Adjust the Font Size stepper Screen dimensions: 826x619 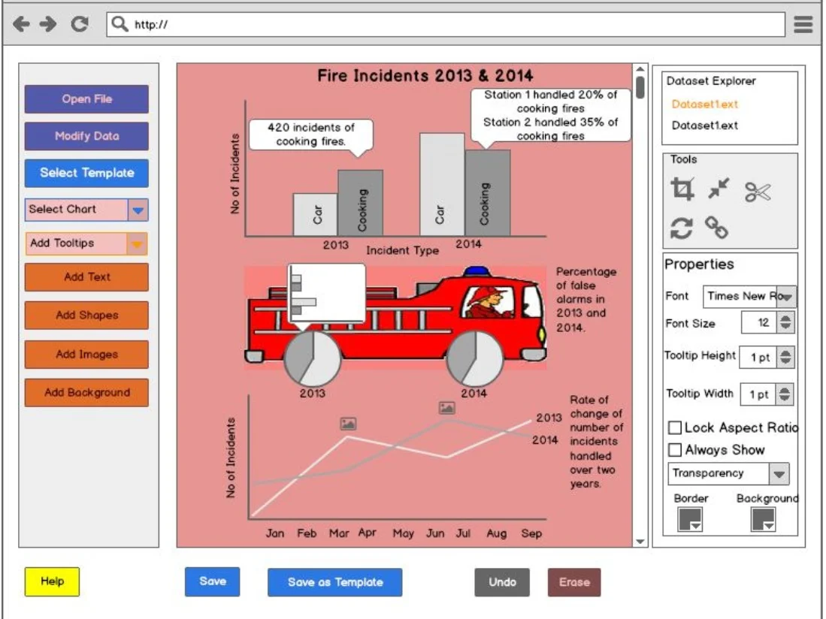[x=785, y=322]
